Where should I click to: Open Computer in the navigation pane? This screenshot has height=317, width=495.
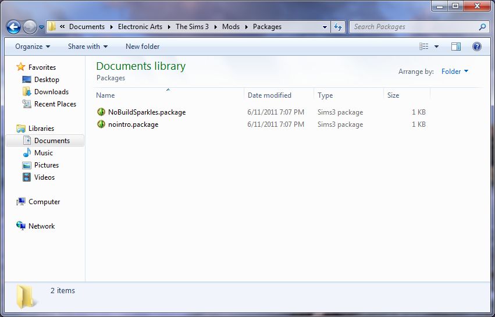pyautogui.click(x=44, y=202)
